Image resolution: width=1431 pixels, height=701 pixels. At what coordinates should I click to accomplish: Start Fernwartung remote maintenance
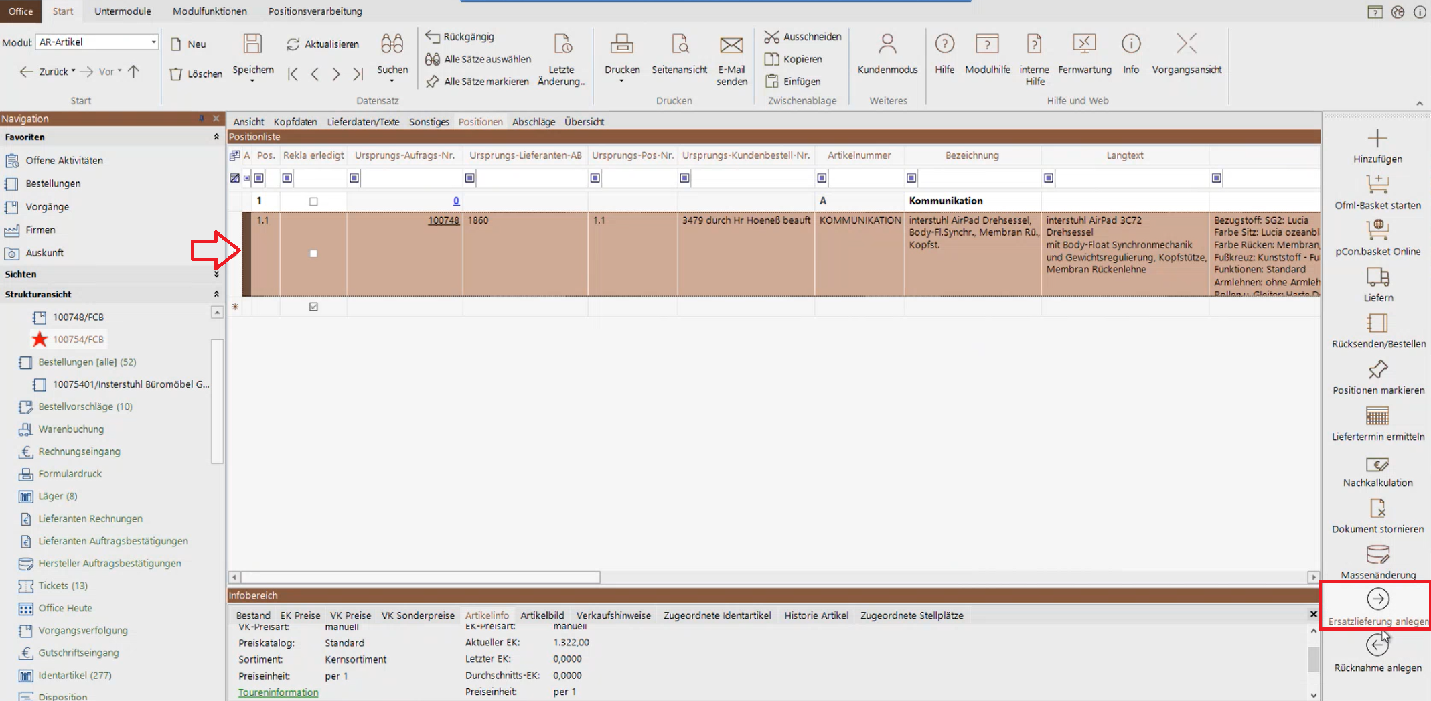pyautogui.click(x=1083, y=44)
